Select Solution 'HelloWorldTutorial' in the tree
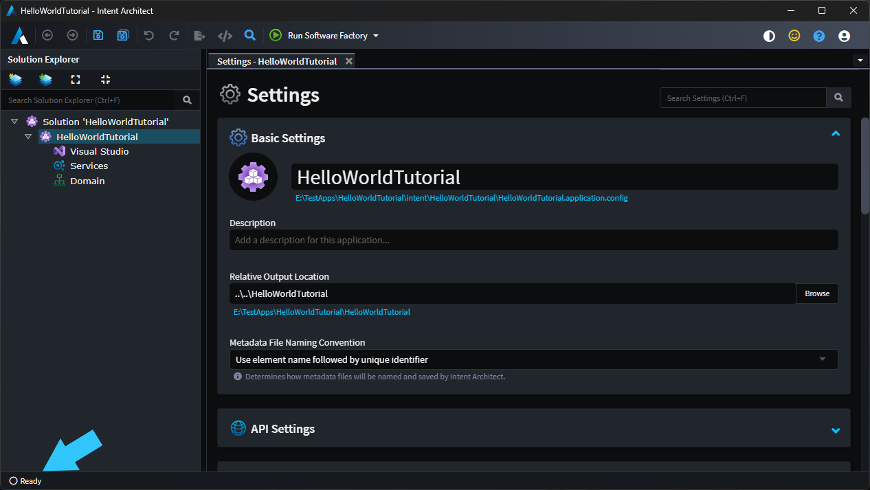870x490 pixels. (106, 122)
